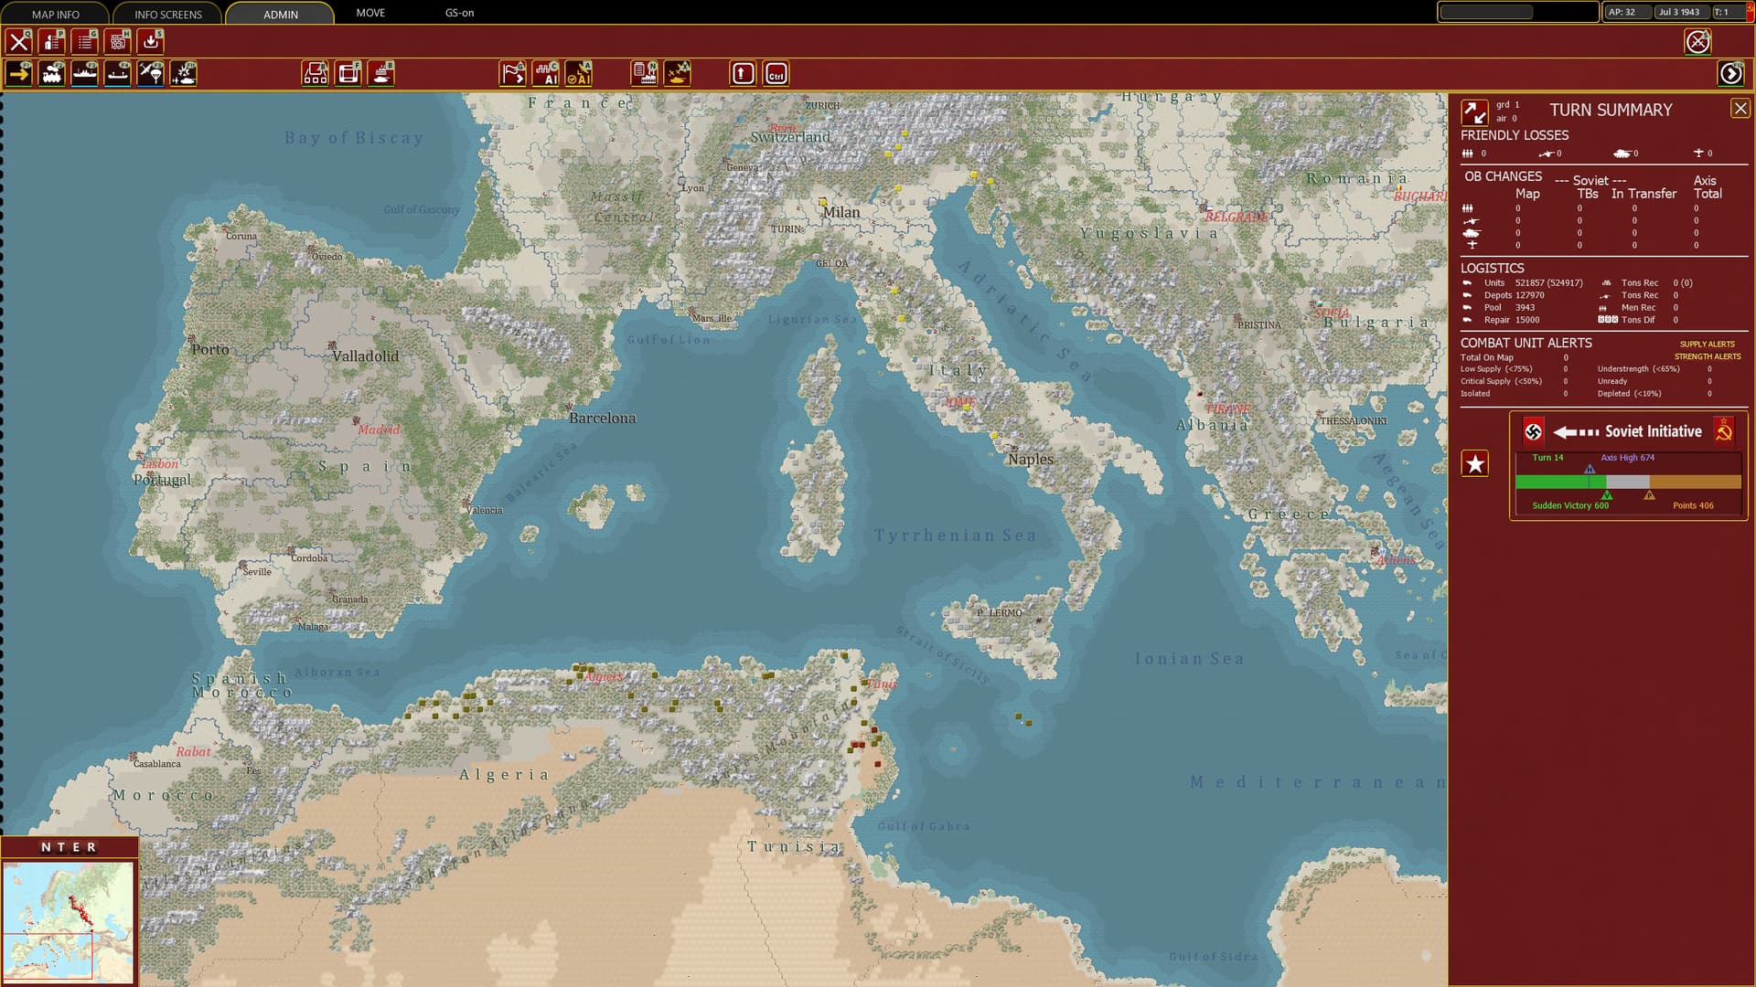1756x987 pixels.
Task: Select the air transport paratrooper icon
Action: (x=151, y=73)
